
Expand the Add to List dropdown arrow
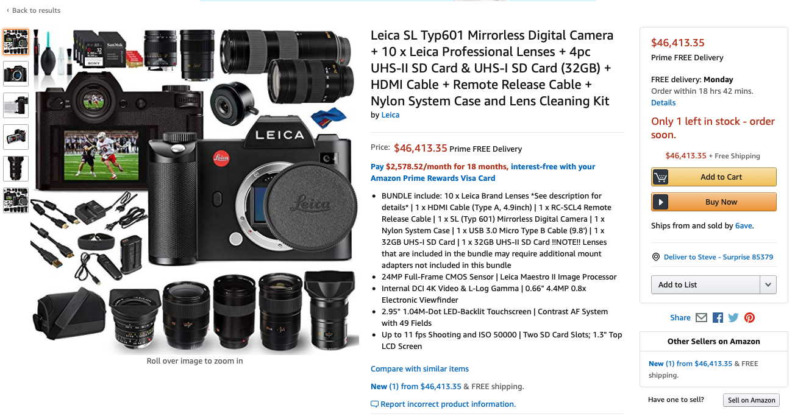pos(768,285)
